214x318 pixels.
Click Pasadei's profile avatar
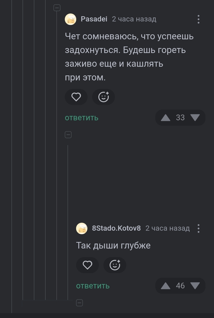point(70,19)
